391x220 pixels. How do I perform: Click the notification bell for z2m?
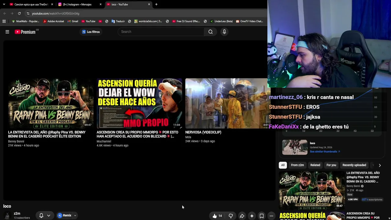41,215
